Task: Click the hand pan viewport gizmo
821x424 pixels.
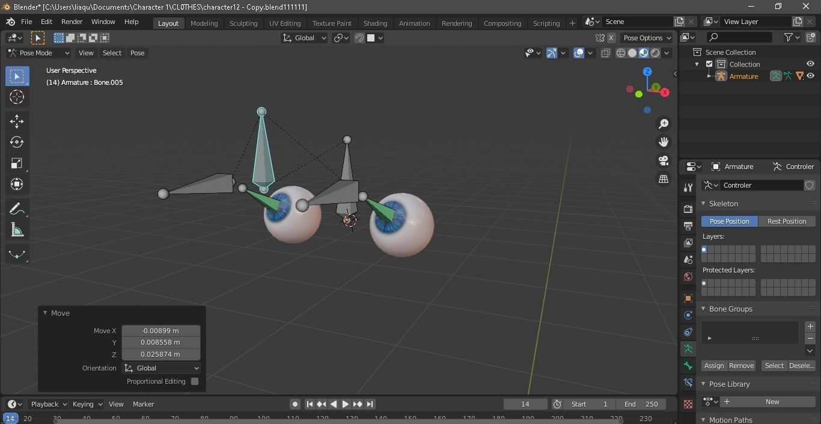Action: coord(664,142)
